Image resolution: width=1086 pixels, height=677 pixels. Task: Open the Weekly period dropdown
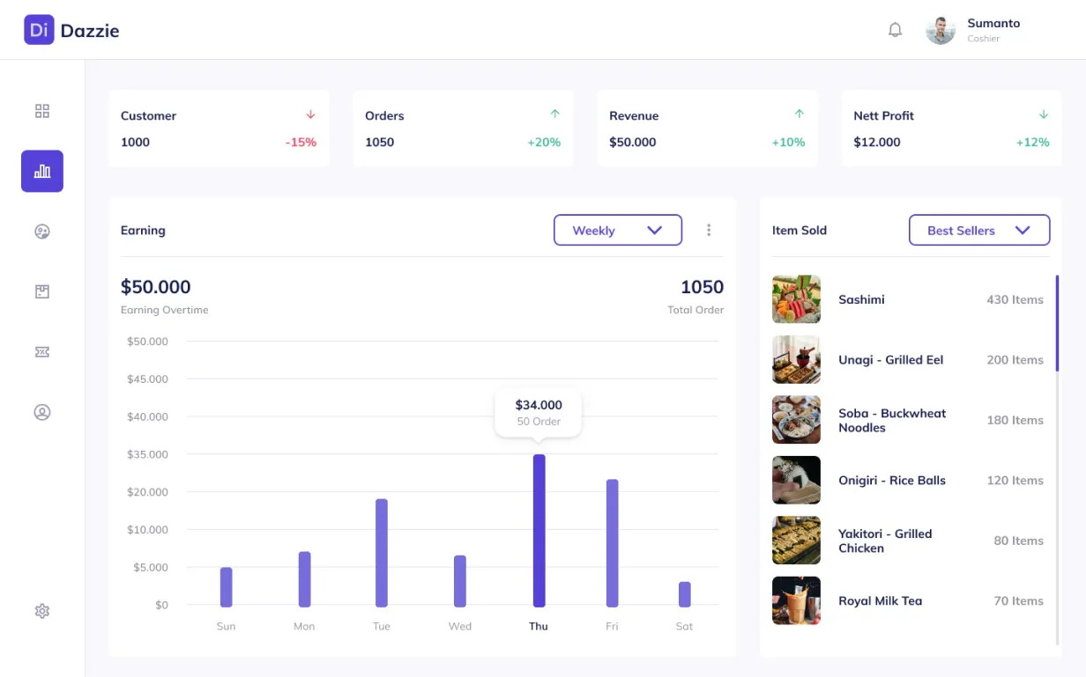(x=618, y=230)
